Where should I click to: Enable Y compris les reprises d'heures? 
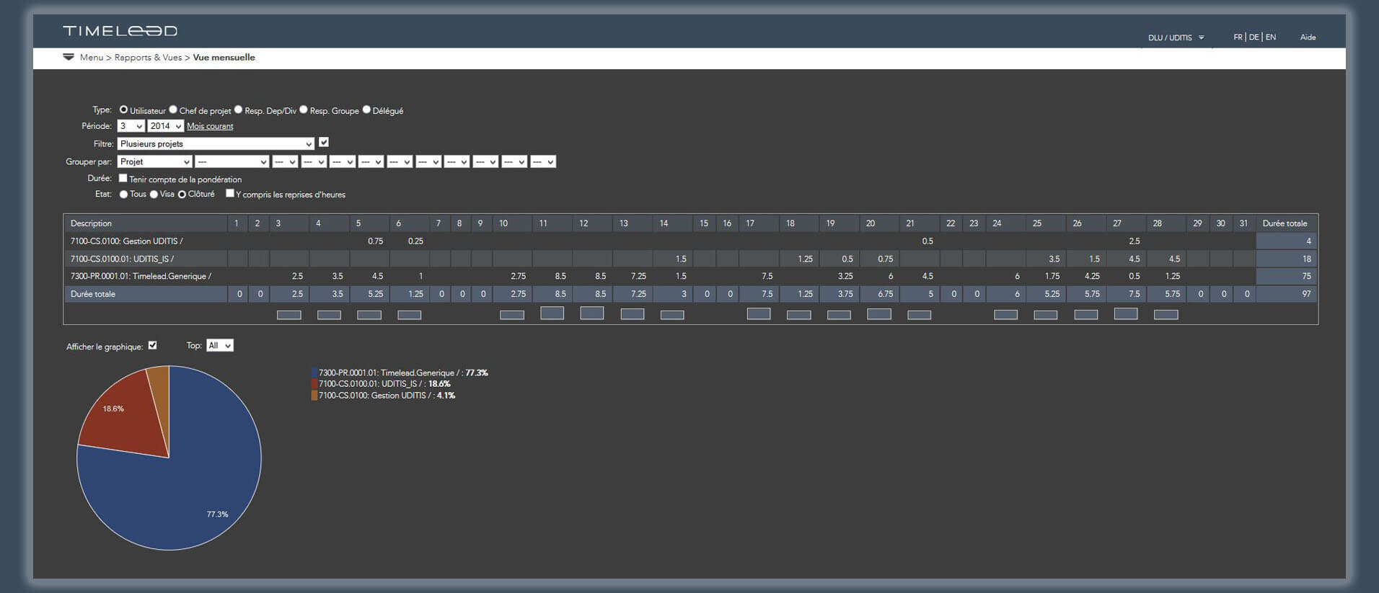pyautogui.click(x=230, y=193)
